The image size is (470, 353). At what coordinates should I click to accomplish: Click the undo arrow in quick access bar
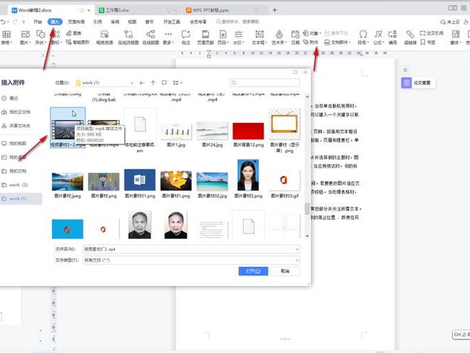click(x=3, y=22)
